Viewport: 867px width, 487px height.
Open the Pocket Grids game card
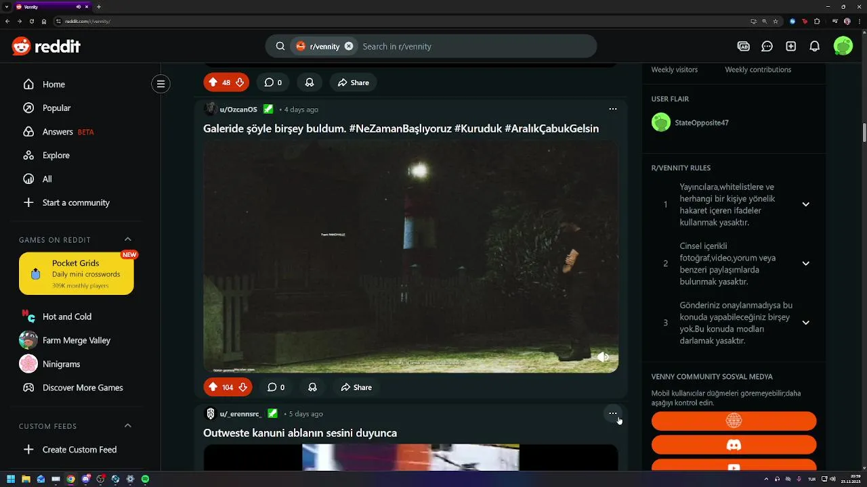point(77,273)
